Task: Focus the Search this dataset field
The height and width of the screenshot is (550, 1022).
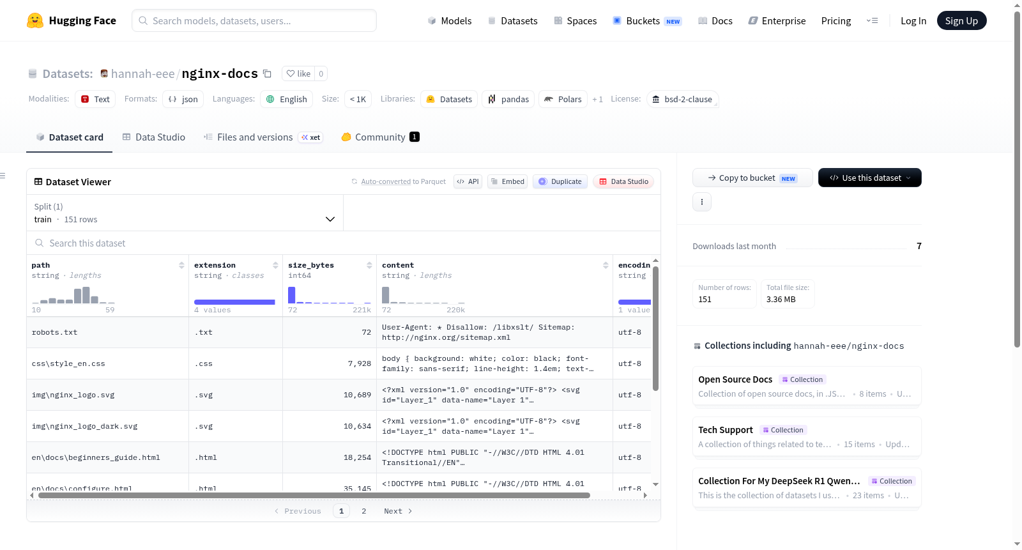Action: click(x=344, y=243)
